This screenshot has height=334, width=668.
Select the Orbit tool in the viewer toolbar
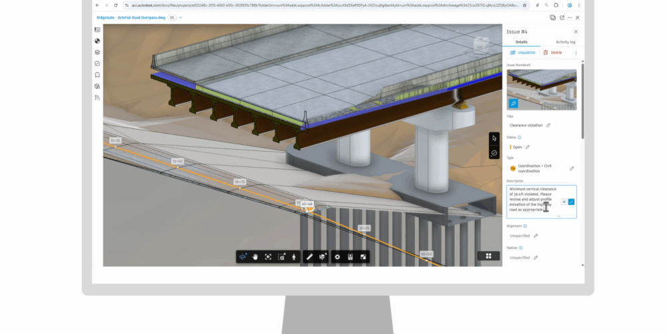click(x=243, y=257)
